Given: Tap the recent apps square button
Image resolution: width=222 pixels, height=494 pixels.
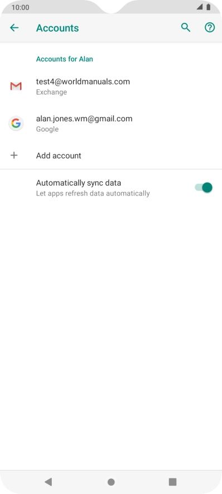Looking at the screenshot, I should click(x=172, y=481).
